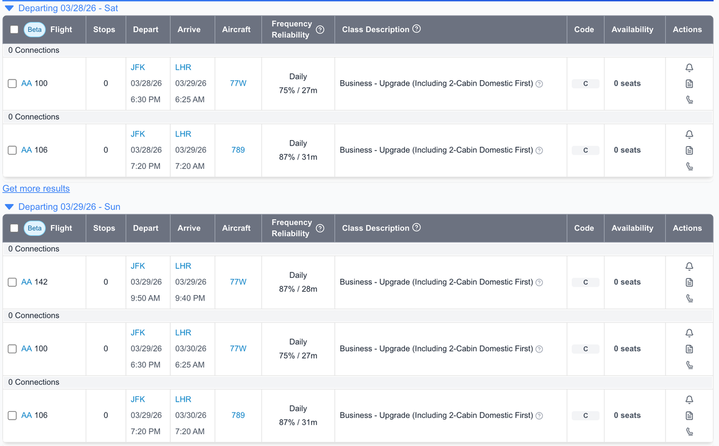Screen dimensions: 719x446
Task: Click the phone icon for Sunday's AA 100 flight
Action: [689, 365]
